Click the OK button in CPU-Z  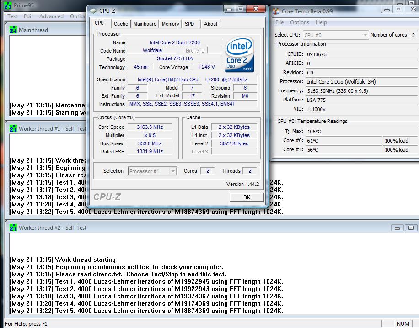[247, 197]
